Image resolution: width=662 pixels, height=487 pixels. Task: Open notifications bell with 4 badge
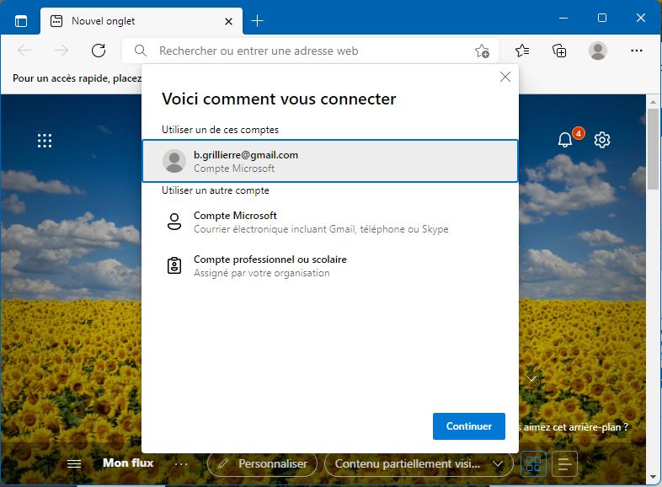pyautogui.click(x=565, y=139)
